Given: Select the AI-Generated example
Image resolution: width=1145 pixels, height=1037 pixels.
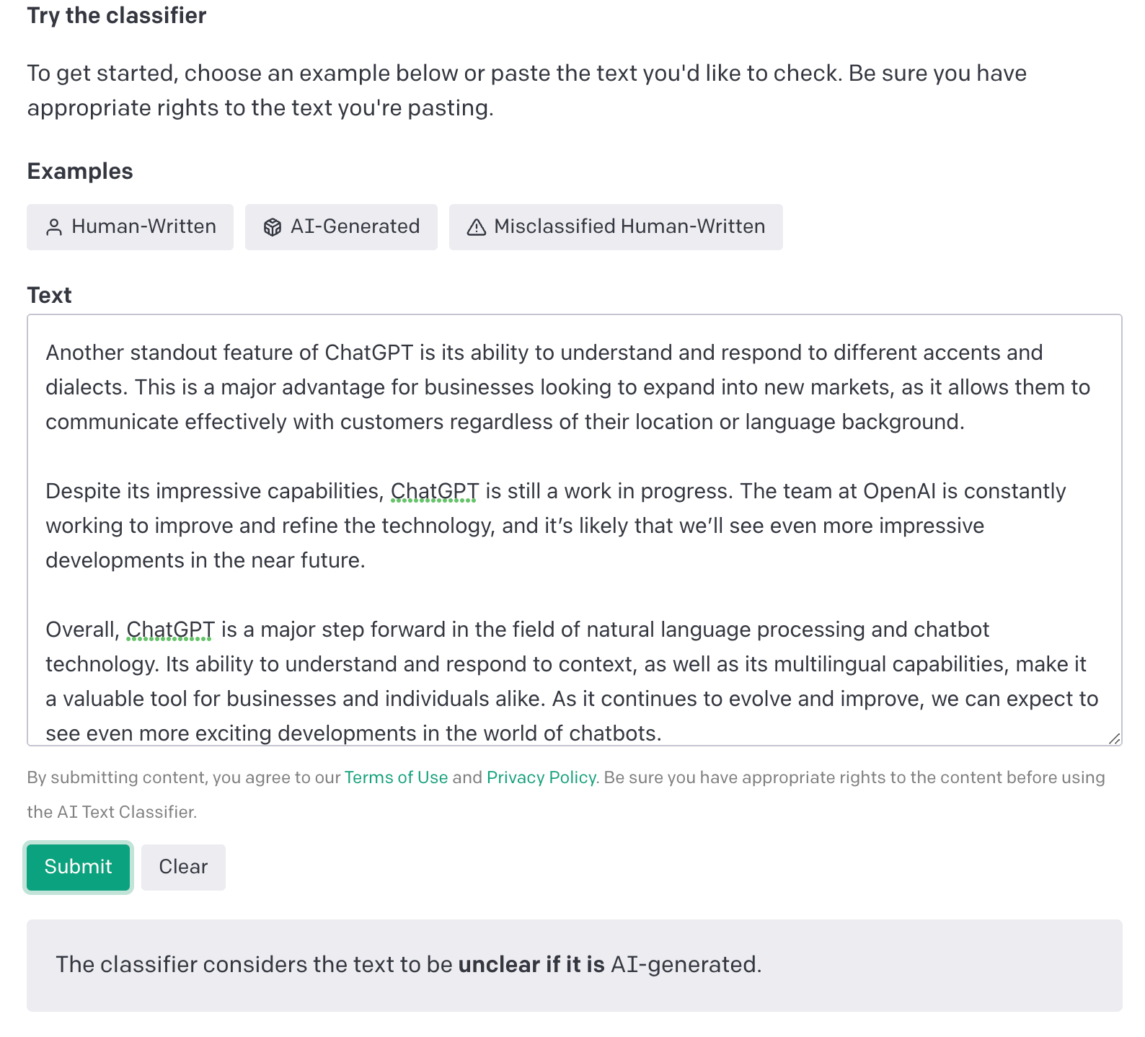Looking at the screenshot, I should [341, 227].
